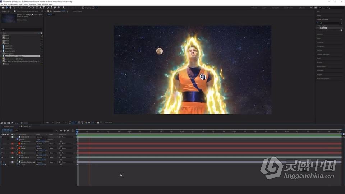Select the Roto Brush tool
The width and height of the screenshot is (345, 194).
(x=59, y=8)
